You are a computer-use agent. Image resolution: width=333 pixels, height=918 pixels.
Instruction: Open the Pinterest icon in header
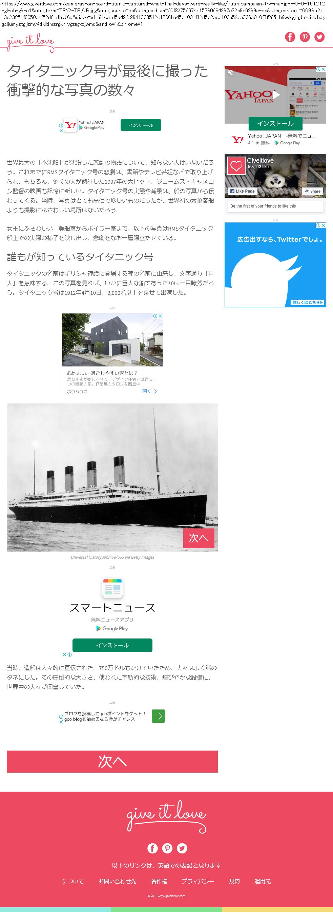[305, 37]
